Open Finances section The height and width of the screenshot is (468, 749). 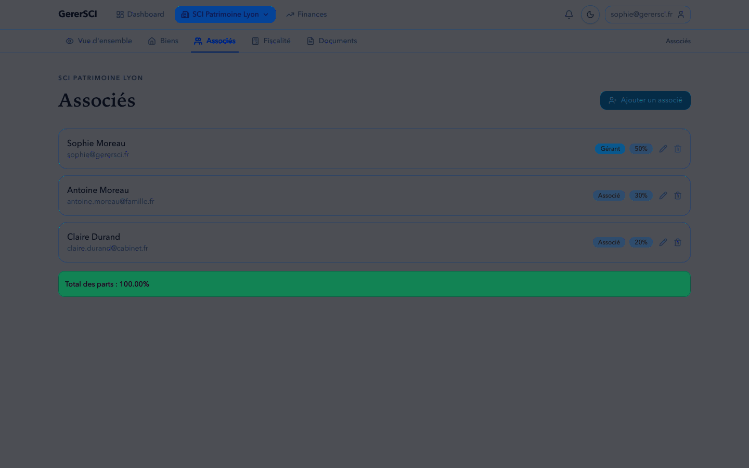[306, 15]
